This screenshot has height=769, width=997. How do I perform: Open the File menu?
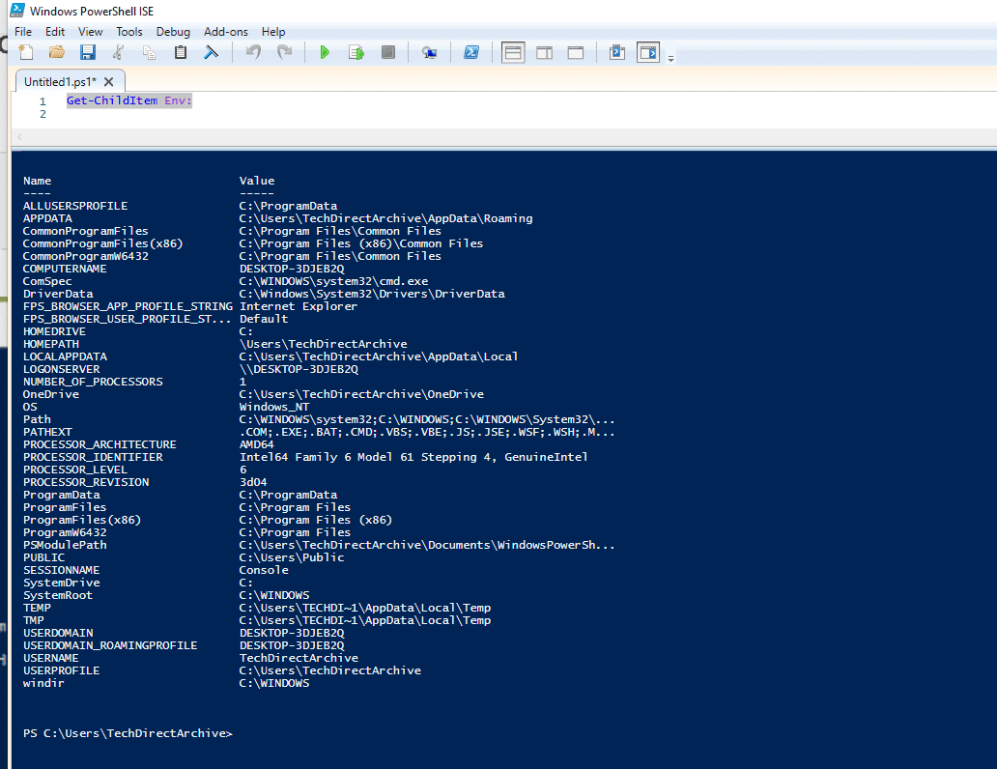click(23, 32)
